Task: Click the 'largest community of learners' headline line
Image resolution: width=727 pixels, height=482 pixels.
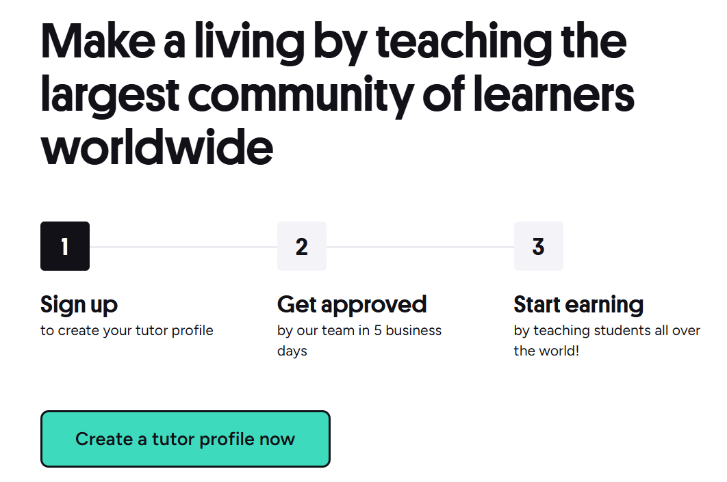Action: click(x=337, y=96)
